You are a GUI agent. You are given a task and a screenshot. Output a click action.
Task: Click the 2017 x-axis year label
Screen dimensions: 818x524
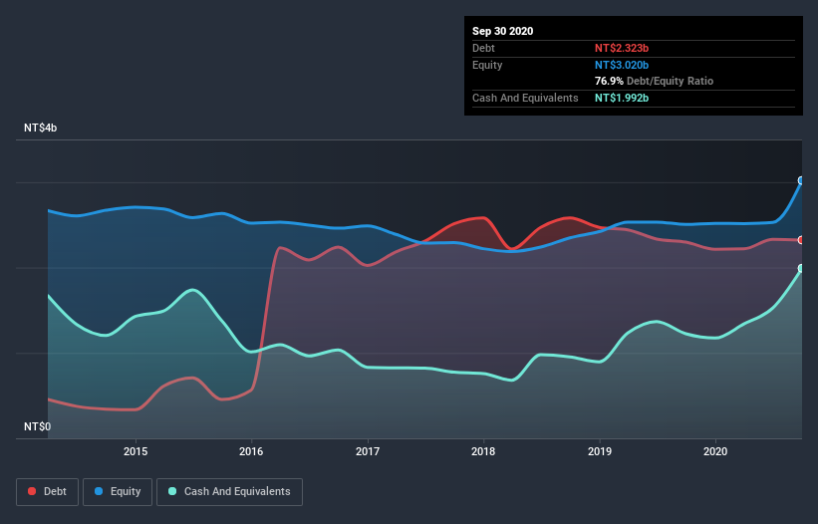(368, 451)
